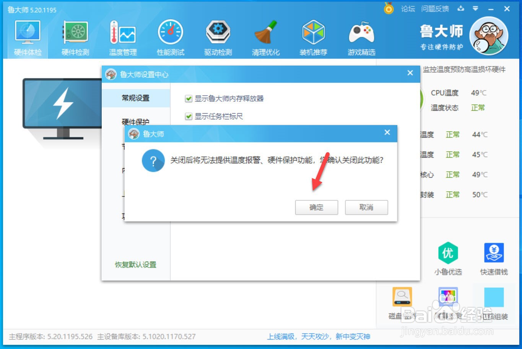The height and width of the screenshot is (349, 522).
Task: Open the 驱动检测 driver detection icon
Action: click(x=218, y=32)
